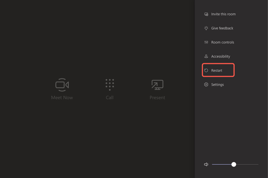Click the Present screen share icon
The image size is (268, 178).
click(x=157, y=85)
